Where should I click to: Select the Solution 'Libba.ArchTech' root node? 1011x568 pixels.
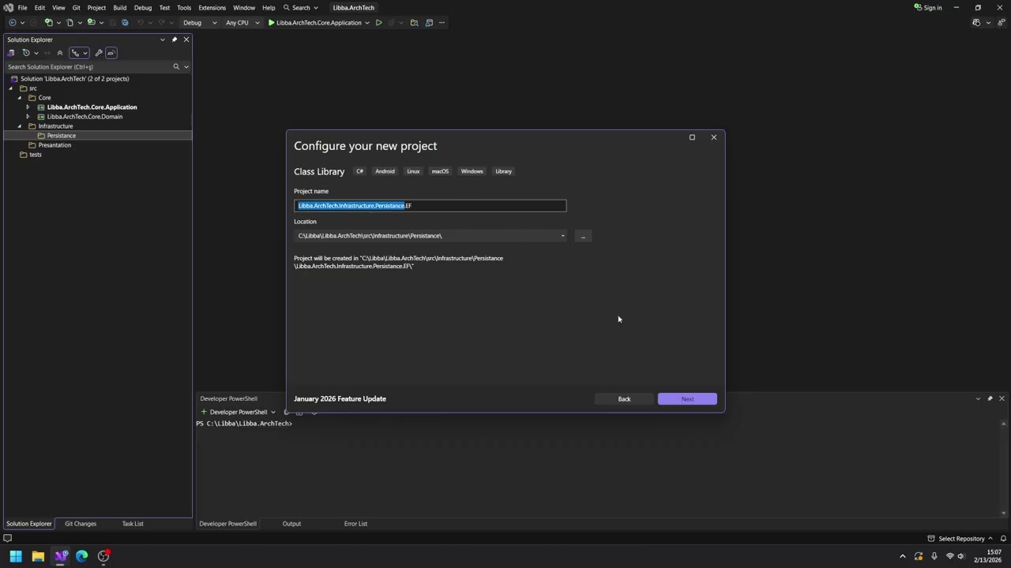point(75,79)
